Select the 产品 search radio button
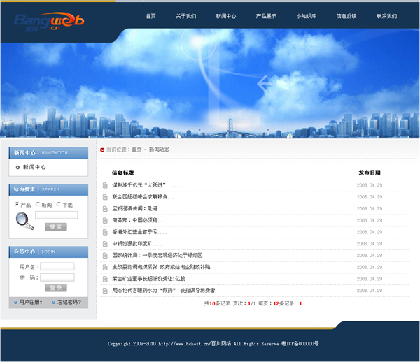 click(x=17, y=205)
